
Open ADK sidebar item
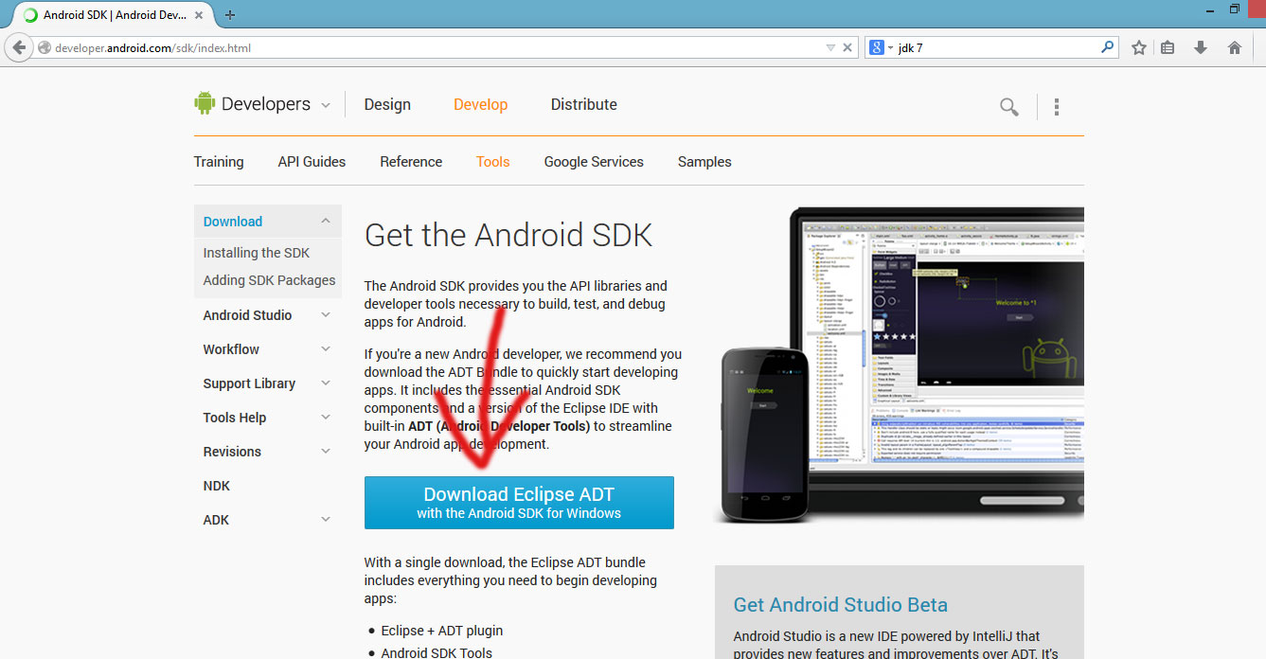pyautogui.click(x=216, y=520)
